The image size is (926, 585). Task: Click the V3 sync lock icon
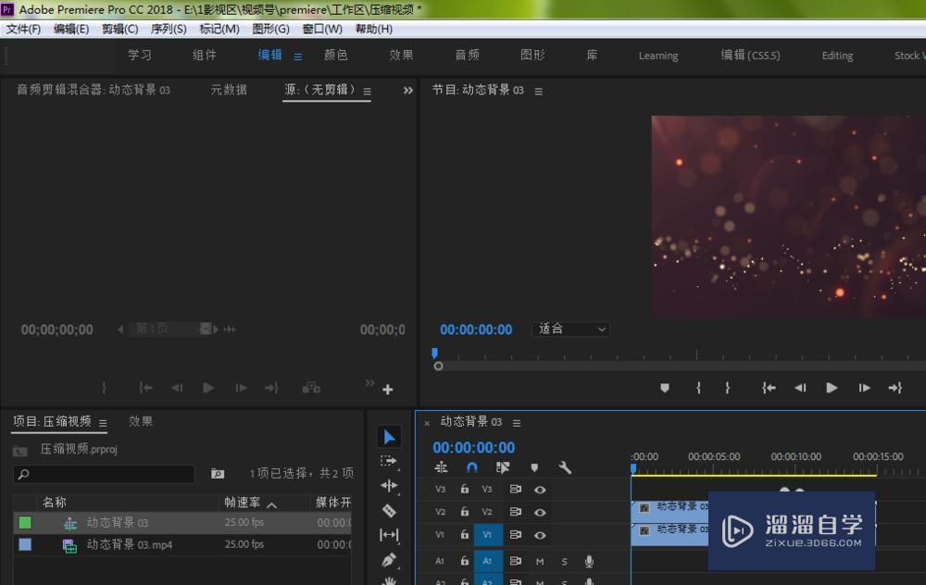pyautogui.click(x=515, y=490)
